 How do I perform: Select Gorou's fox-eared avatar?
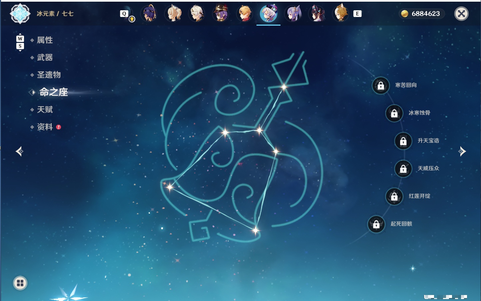(x=341, y=14)
